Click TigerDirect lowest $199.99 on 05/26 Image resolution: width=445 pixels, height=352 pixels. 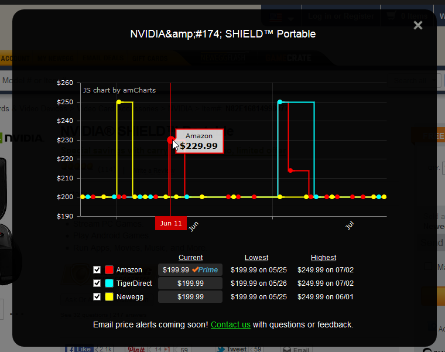(259, 283)
